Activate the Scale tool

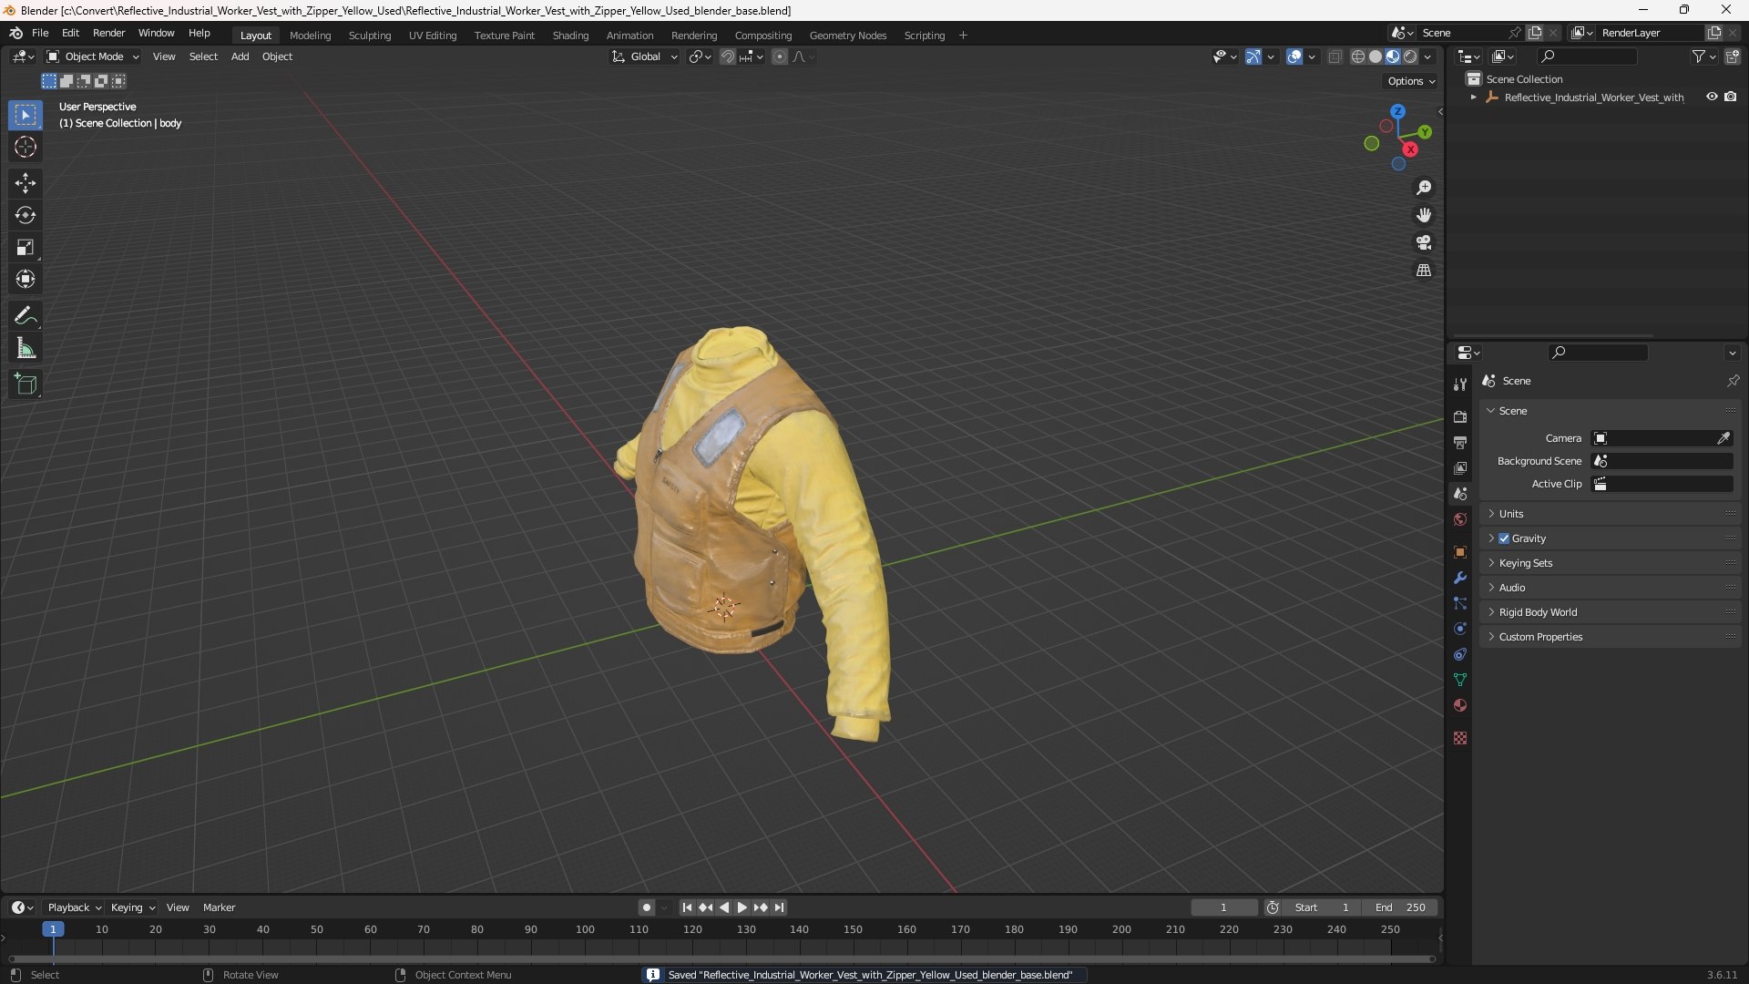coord(26,247)
